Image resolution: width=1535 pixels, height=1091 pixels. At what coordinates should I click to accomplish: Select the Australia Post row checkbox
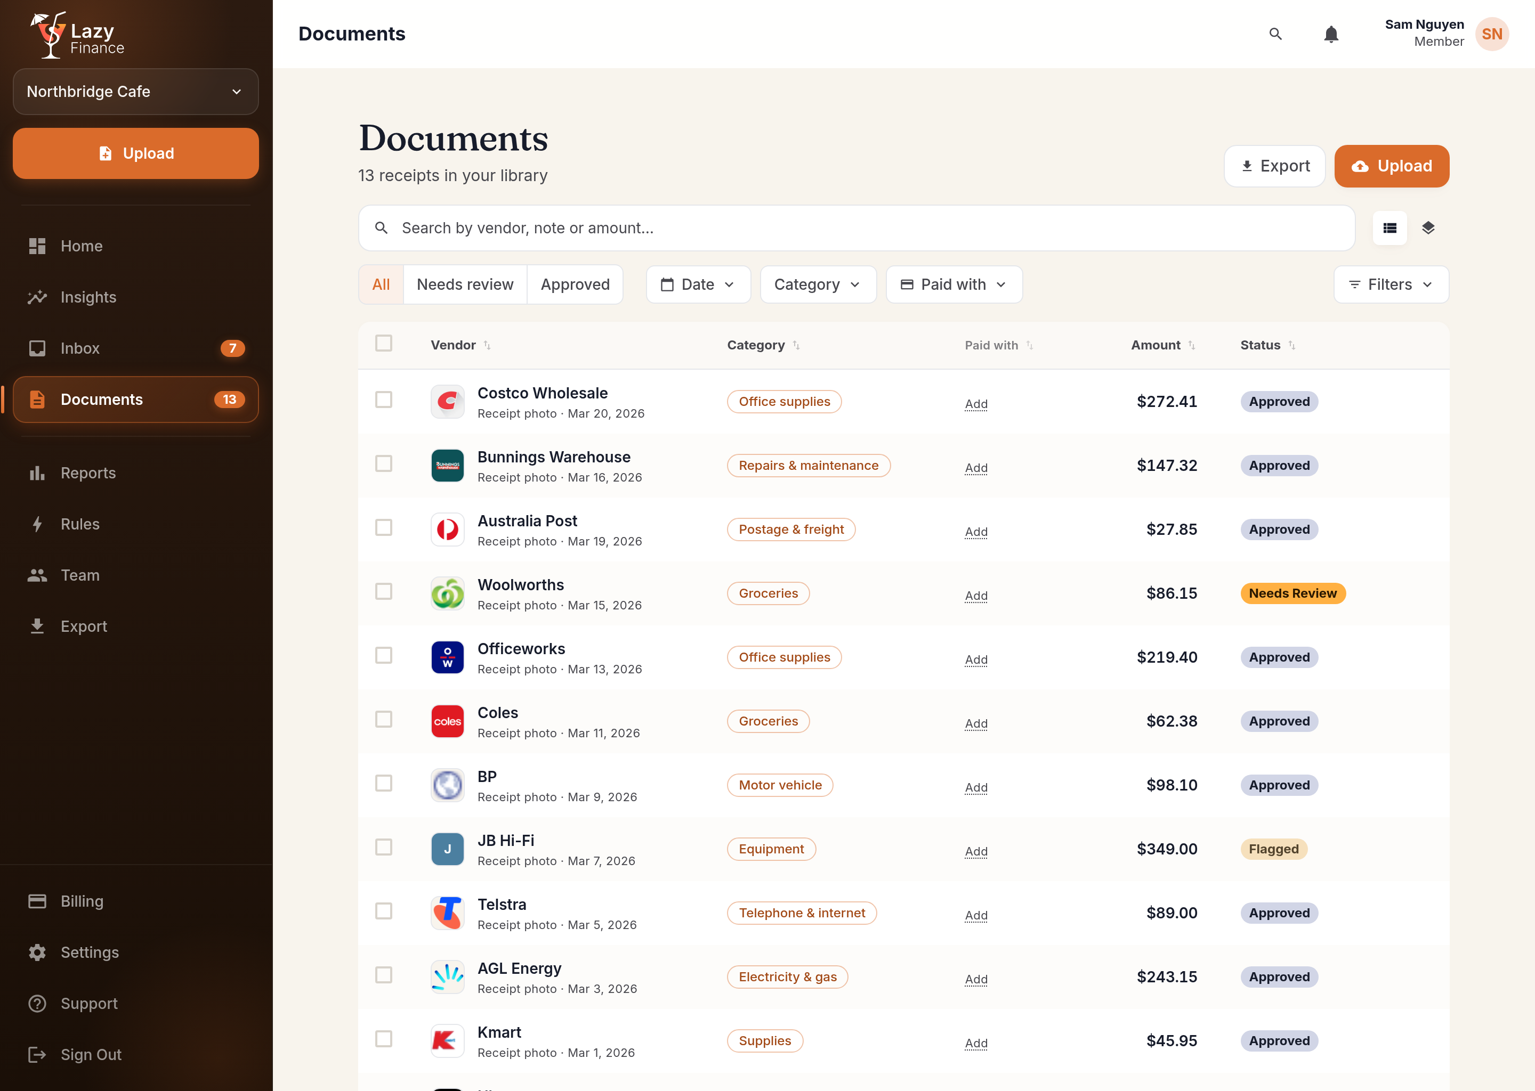(x=384, y=527)
